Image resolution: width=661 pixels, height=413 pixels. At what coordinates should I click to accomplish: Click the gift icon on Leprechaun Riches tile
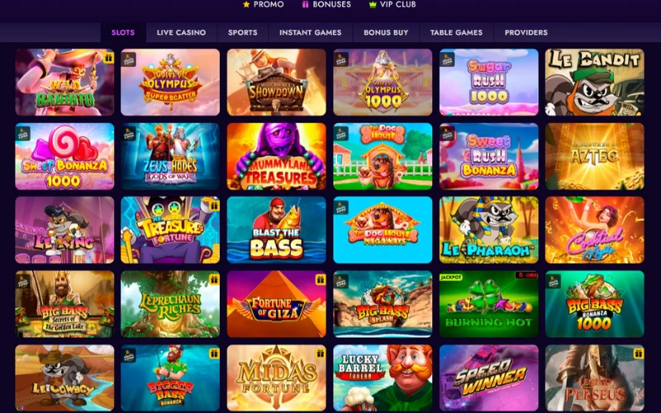pyautogui.click(x=214, y=279)
